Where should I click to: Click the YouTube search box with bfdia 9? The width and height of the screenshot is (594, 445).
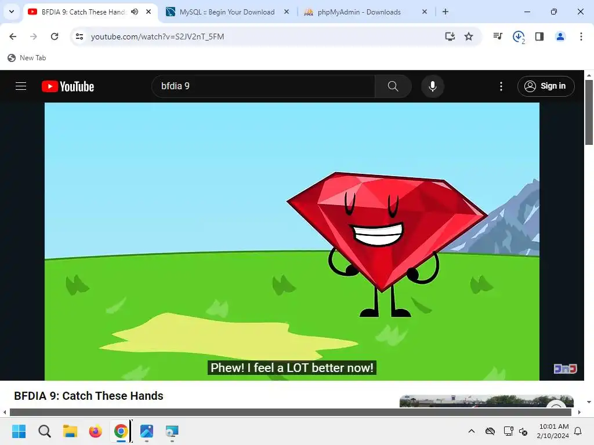click(x=263, y=86)
